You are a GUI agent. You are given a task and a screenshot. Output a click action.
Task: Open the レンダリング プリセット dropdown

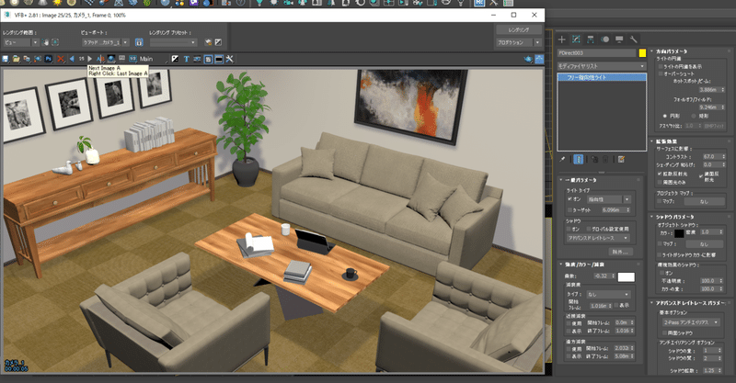point(173,42)
